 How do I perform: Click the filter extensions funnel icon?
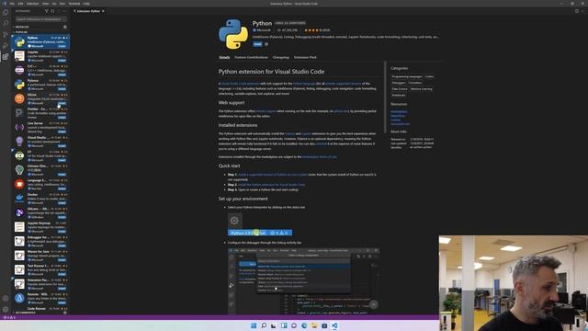click(x=47, y=11)
